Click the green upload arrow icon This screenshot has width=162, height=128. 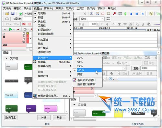click(x=20, y=14)
